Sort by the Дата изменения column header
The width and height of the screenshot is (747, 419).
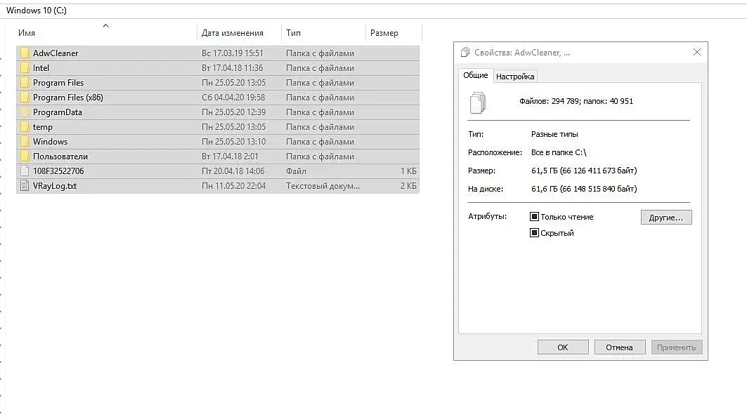pos(232,33)
